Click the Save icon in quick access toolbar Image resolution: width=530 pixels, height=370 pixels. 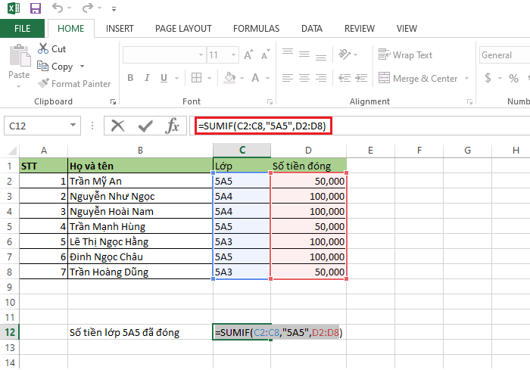pos(36,8)
